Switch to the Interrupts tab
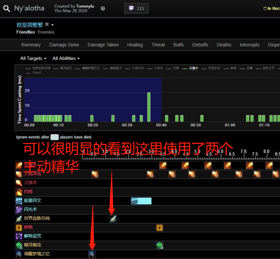 249,45
